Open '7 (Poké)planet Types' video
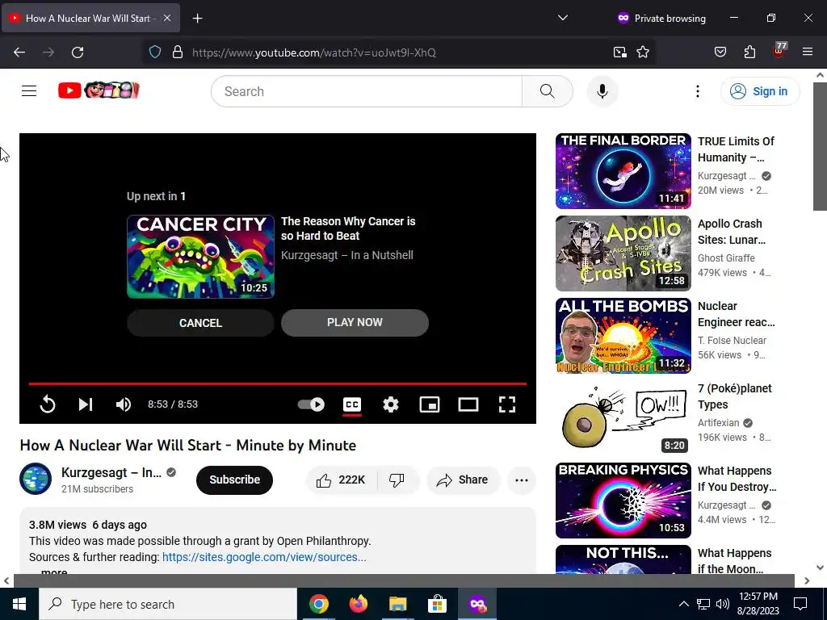 click(735, 396)
